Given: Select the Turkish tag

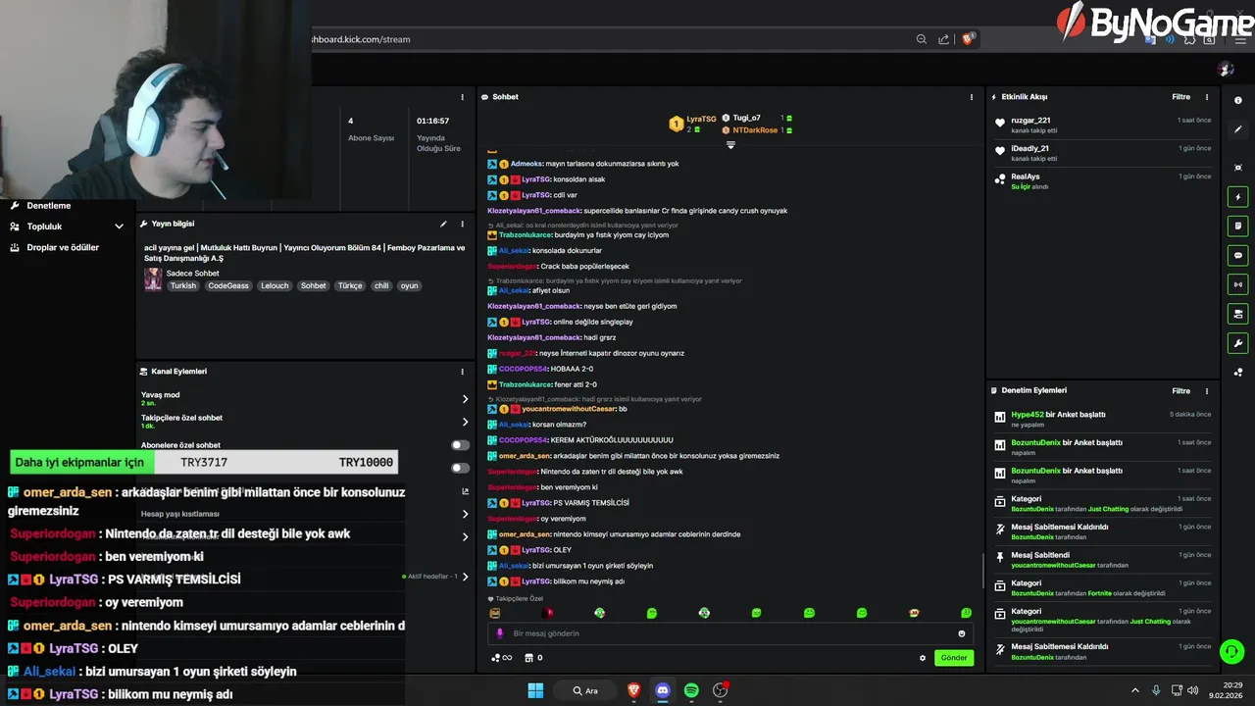Looking at the screenshot, I should (183, 286).
